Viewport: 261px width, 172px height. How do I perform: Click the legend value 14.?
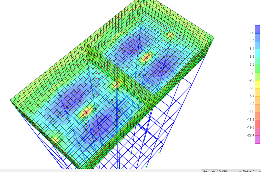click(252, 33)
